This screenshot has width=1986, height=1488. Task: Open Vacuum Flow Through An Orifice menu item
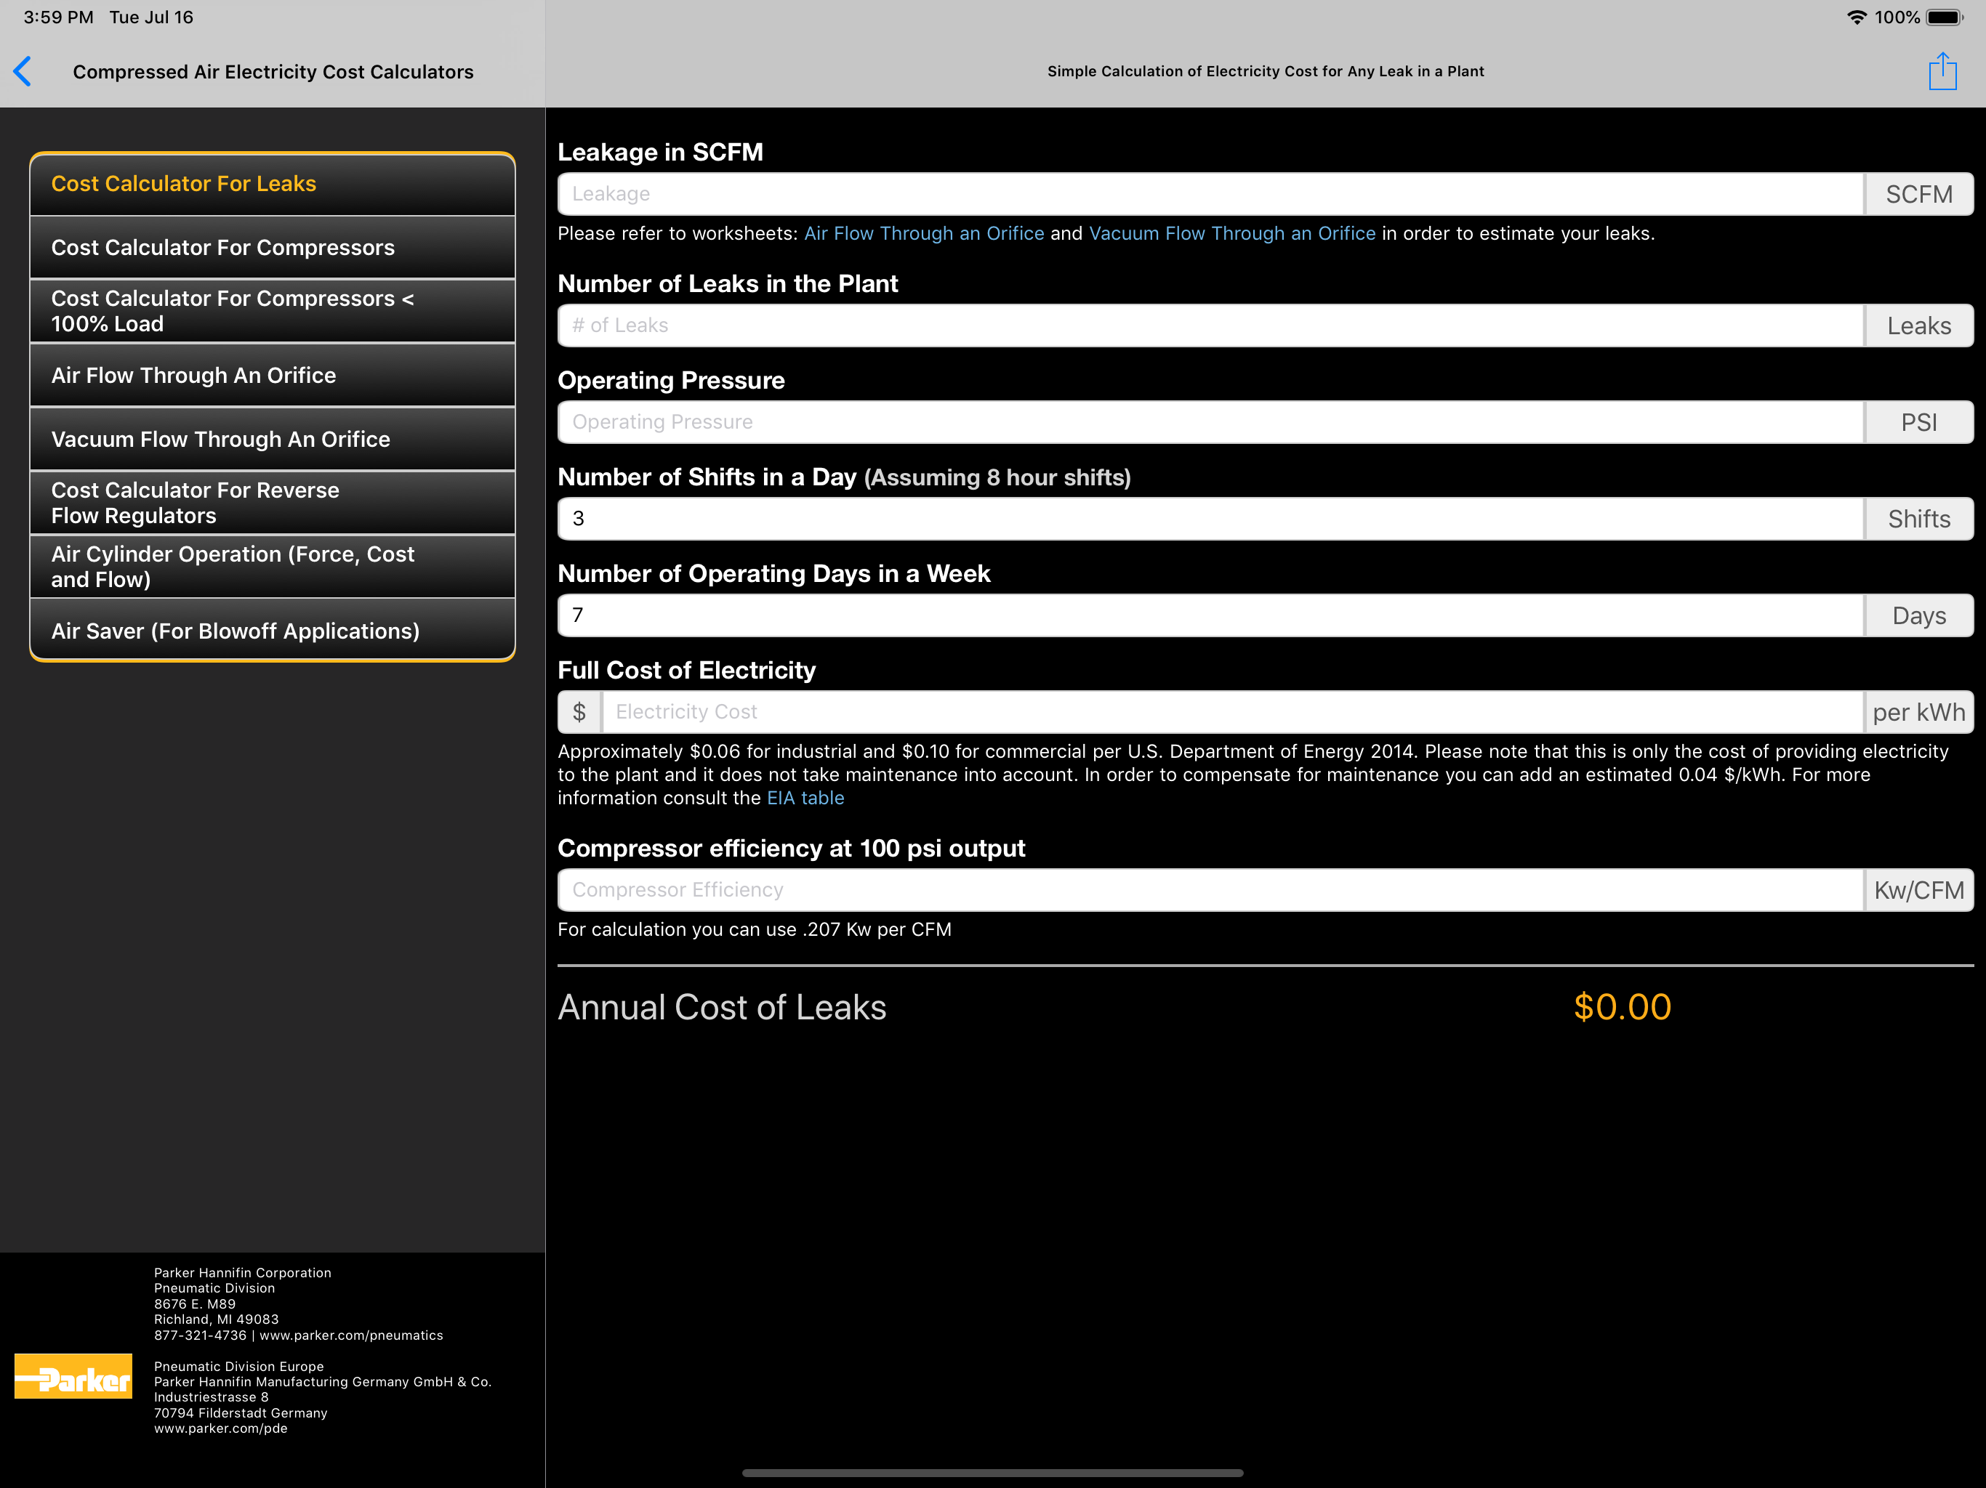point(272,440)
